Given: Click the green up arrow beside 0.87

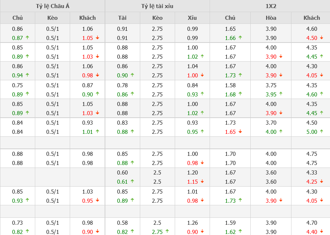Looking at the screenshot, I should pyautogui.click(x=27, y=37).
